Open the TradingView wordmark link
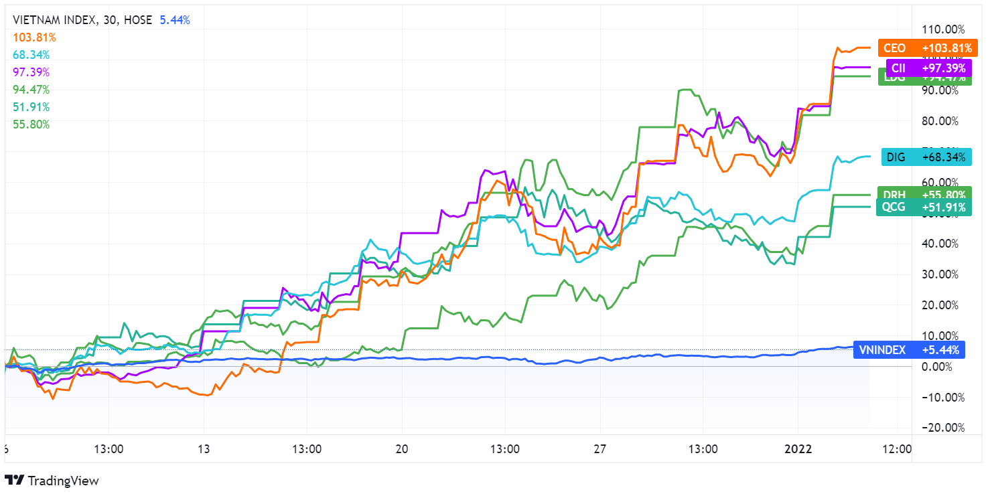 (62, 481)
